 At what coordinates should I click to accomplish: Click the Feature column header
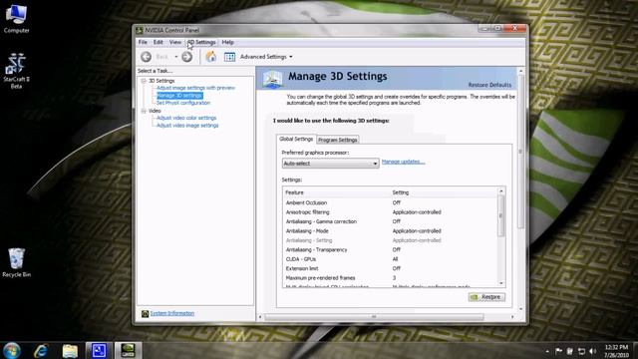click(x=337, y=192)
